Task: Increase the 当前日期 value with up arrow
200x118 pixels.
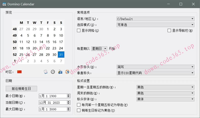Action: [x=68, y=102]
